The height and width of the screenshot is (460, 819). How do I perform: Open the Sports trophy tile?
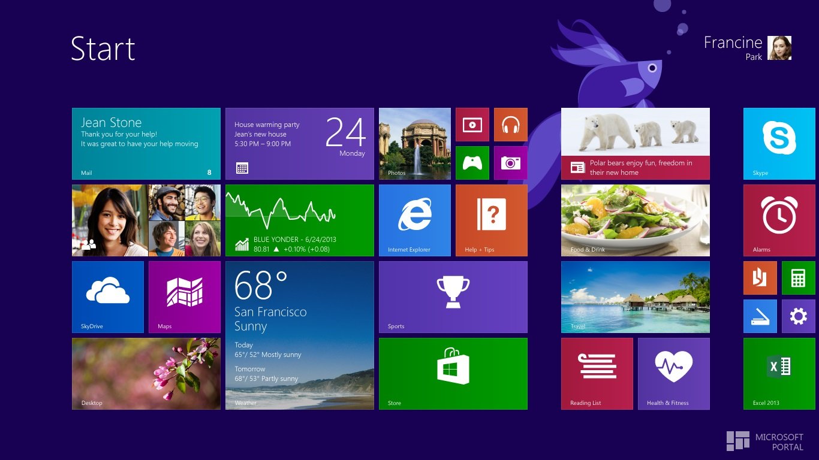(453, 296)
